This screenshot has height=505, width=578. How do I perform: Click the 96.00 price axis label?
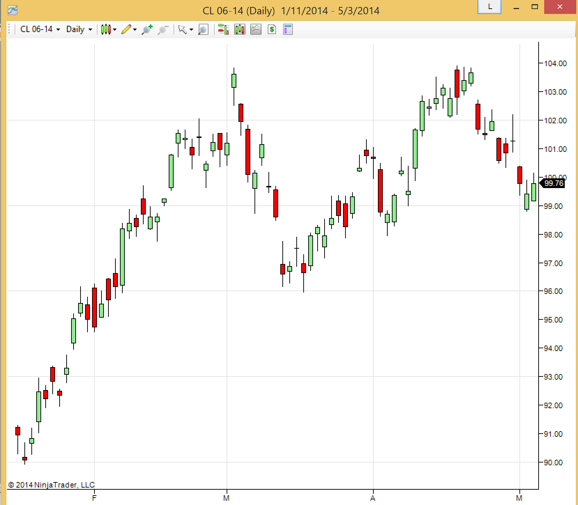pos(553,291)
